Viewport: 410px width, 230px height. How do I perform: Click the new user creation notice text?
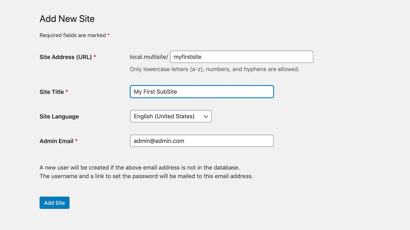click(x=140, y=168)
